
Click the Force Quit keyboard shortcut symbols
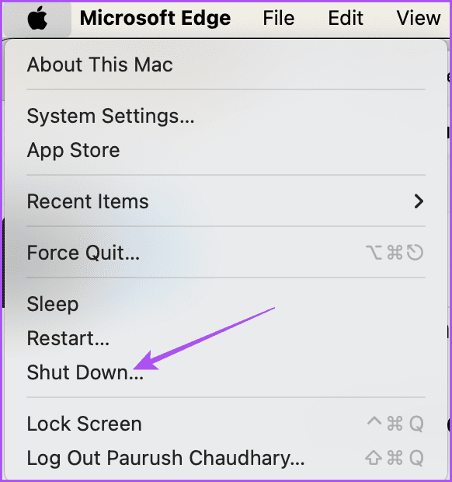[395, 253]
